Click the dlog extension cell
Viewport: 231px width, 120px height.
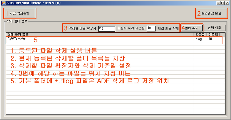pos(199,39)
